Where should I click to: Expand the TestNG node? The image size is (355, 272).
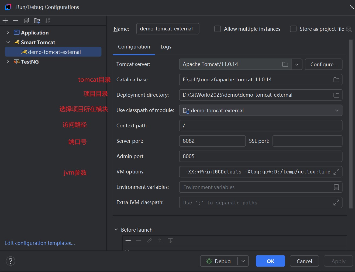8,61
